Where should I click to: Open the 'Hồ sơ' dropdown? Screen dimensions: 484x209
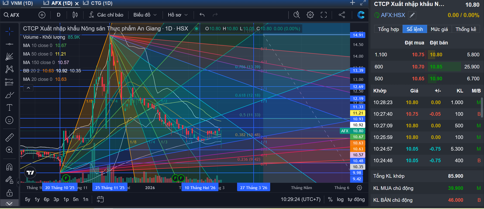click(178, 15)
